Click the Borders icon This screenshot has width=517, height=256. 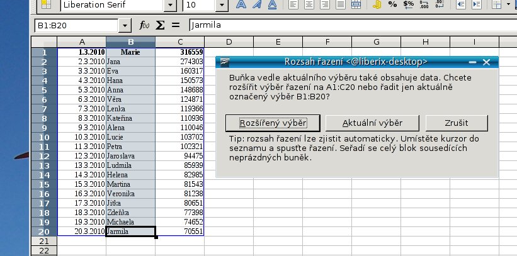tap(497, 4)
